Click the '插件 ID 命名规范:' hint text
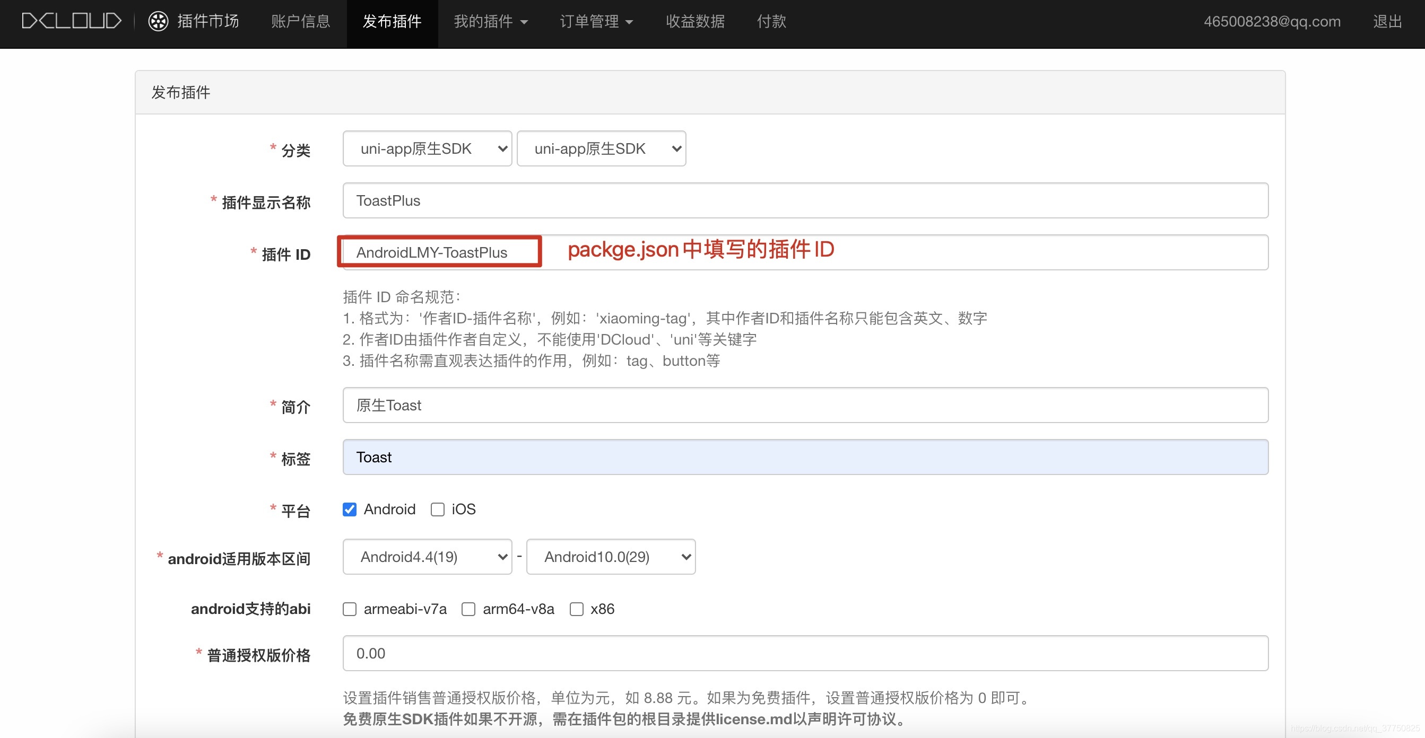This screenshot has width=1425, height=738. [402, 297]
